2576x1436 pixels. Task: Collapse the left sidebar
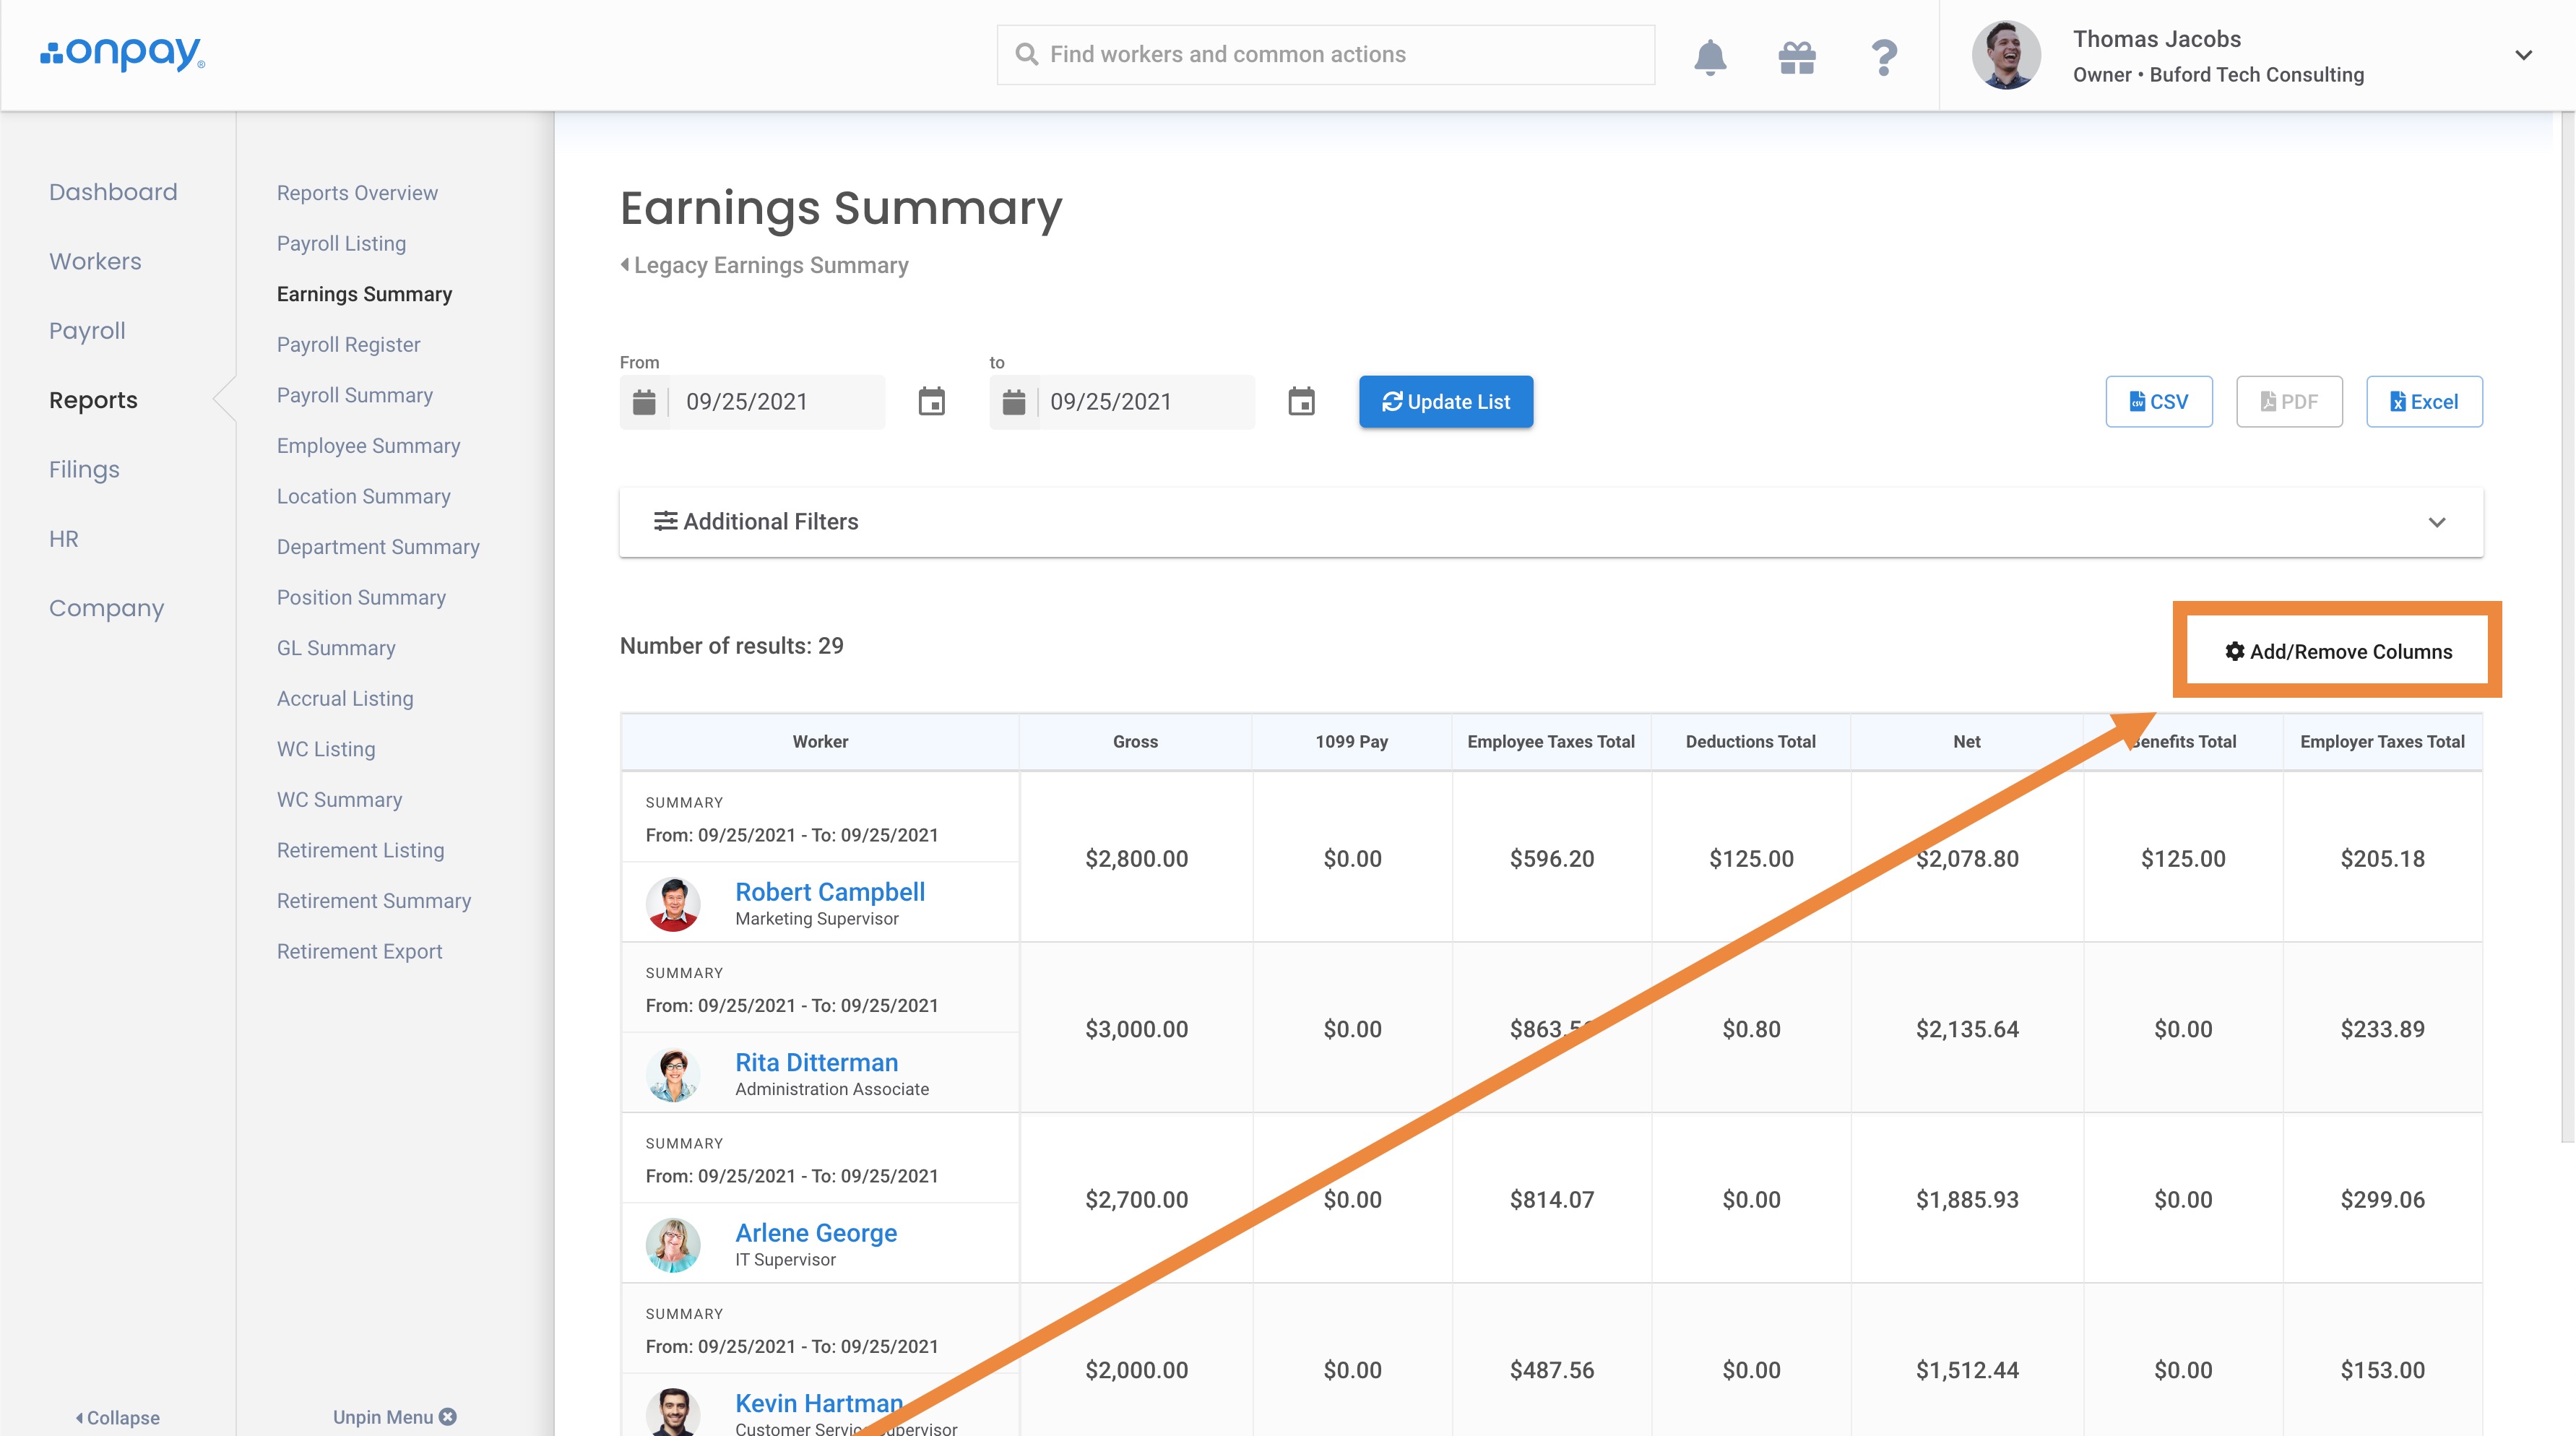point(118,1417)
